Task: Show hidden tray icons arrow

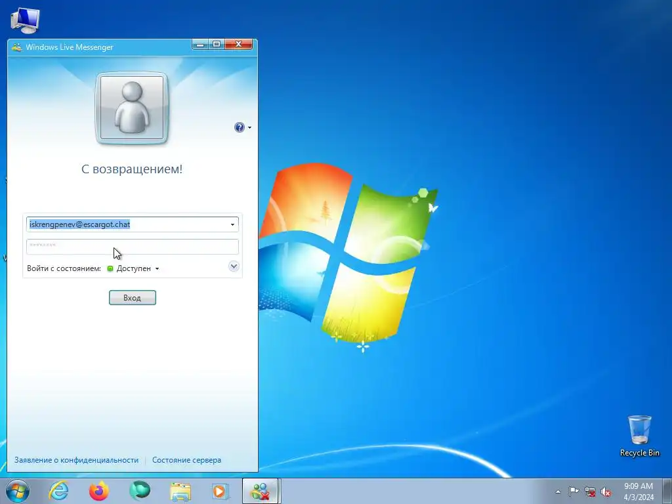Action: pos(558,492)
